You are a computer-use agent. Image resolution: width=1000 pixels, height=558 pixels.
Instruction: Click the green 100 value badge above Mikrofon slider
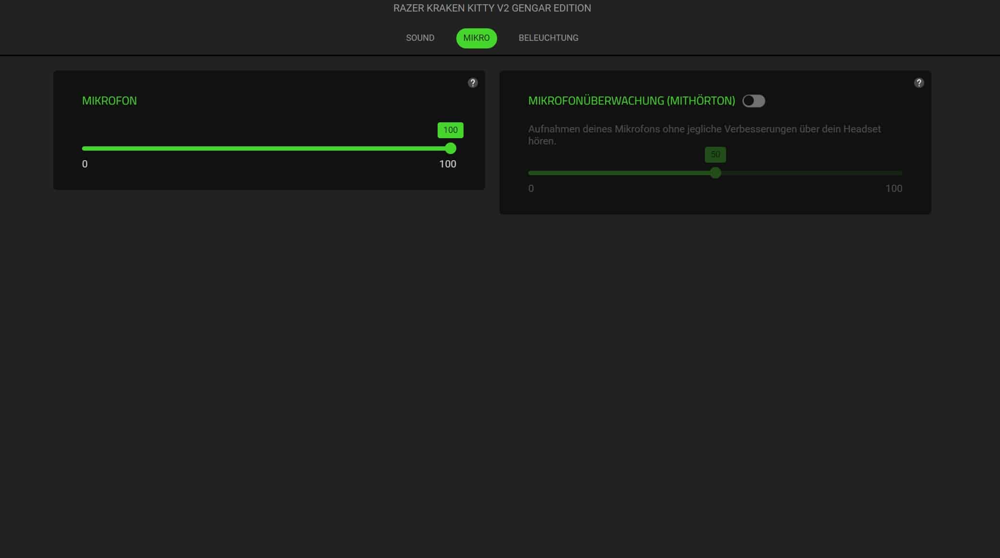pos(450,130)
